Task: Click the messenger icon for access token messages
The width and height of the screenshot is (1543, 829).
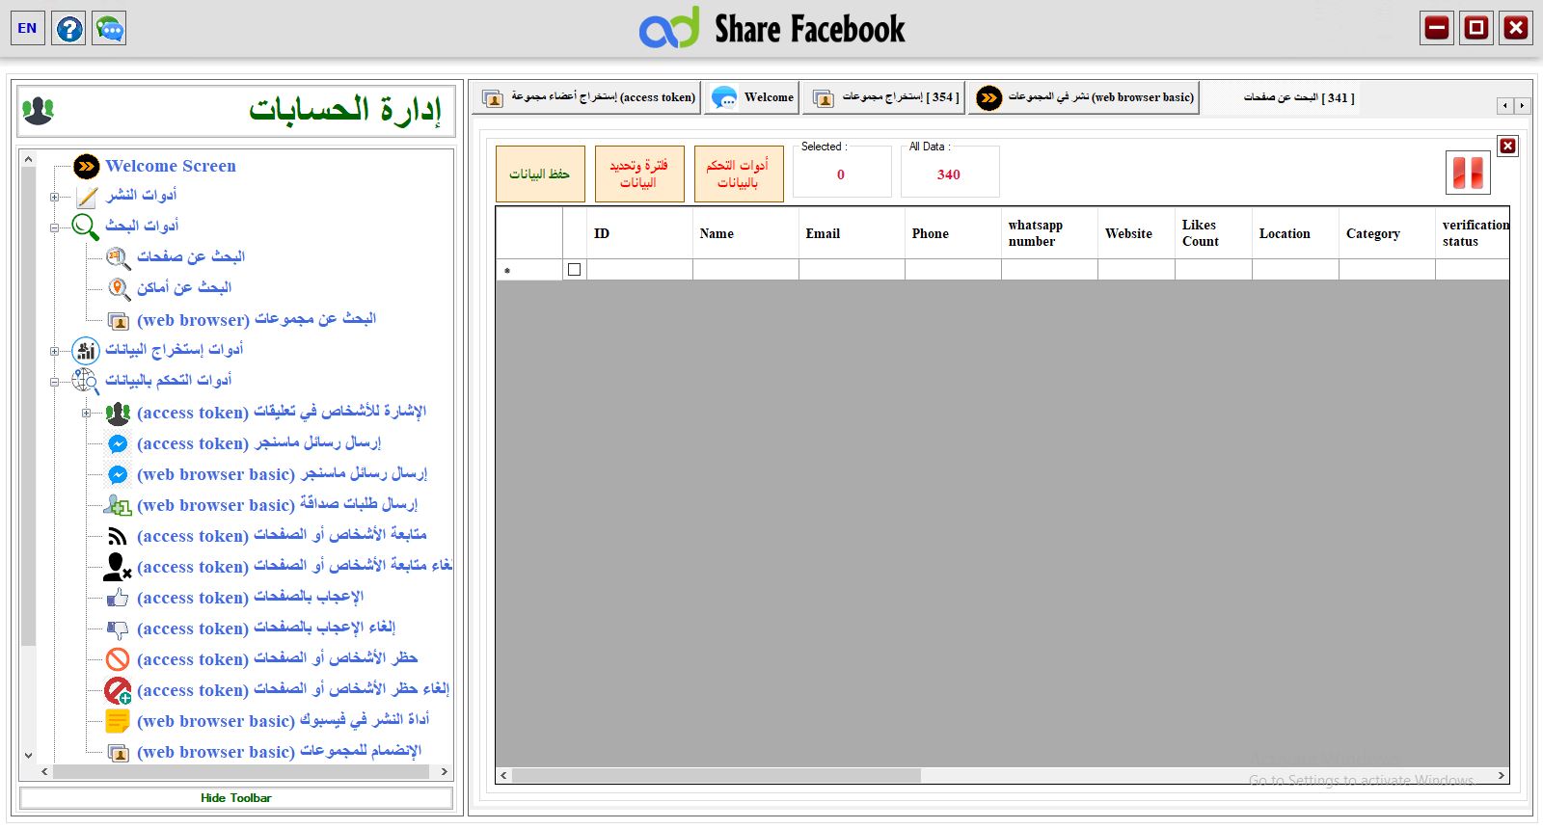Action: [x=118, y=443]
